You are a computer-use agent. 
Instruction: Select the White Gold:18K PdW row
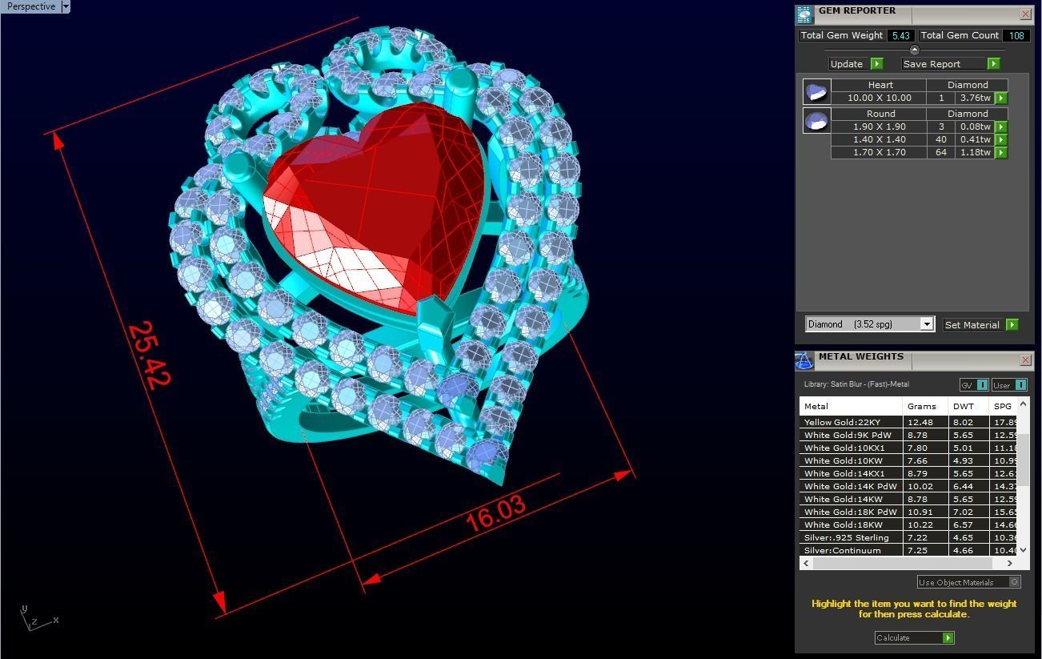pos(908,512)
